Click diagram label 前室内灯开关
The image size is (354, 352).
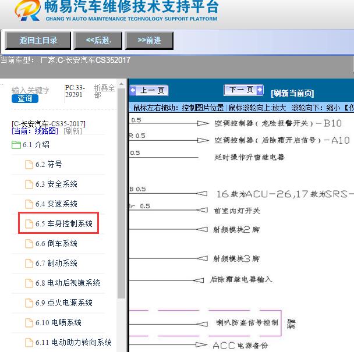pos(237,211)
